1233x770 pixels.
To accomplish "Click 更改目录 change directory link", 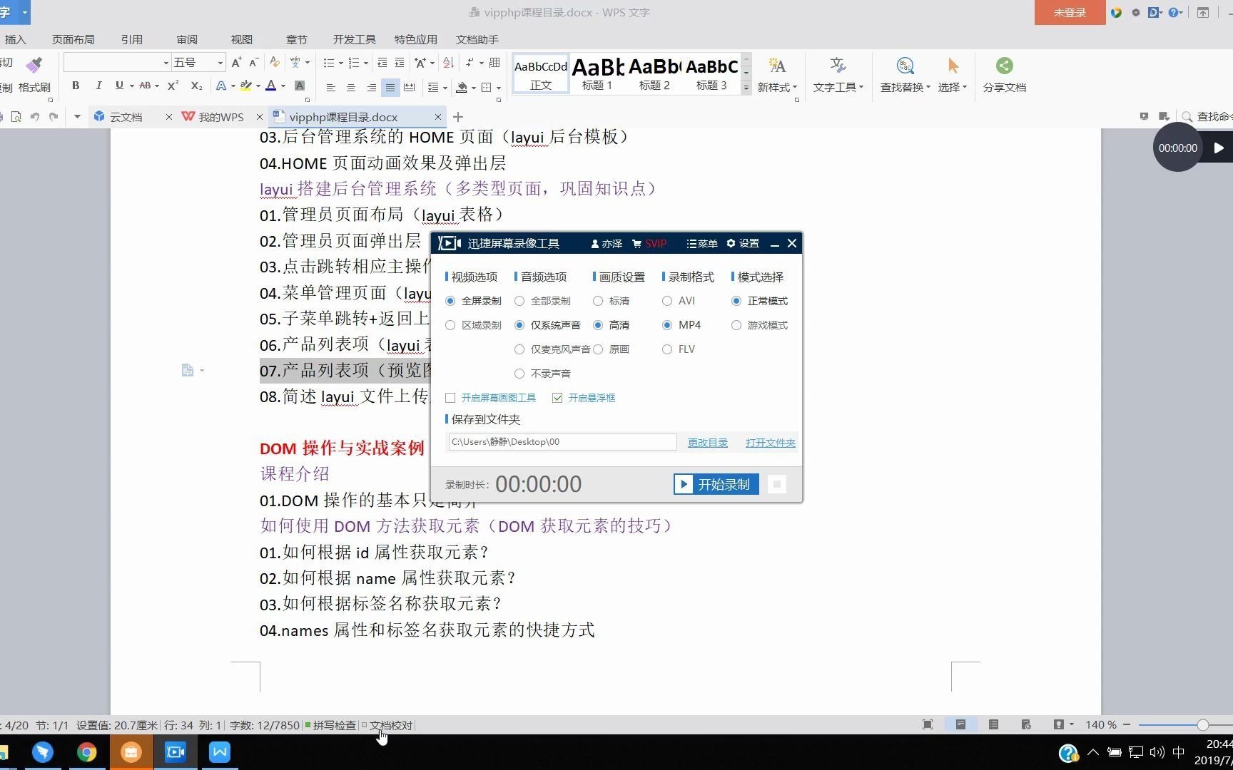I will (x=708, y=443).
